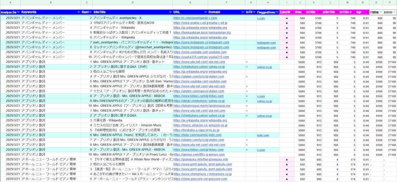Open the Domain column filter dropdown
The image size is (397, 182).
click(243, 12)
